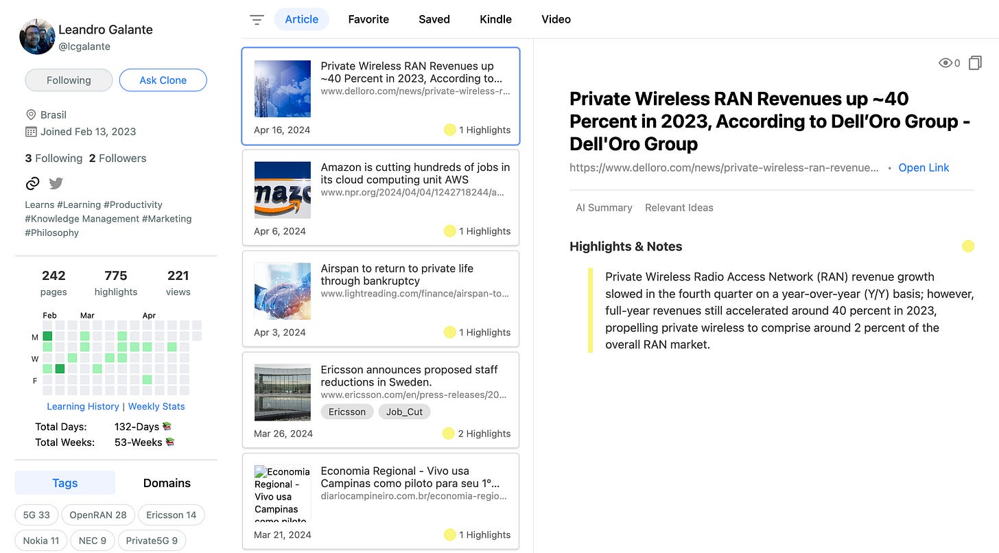
Task: Click the Brasil location pin icon
Action: [x=31, y=115]
